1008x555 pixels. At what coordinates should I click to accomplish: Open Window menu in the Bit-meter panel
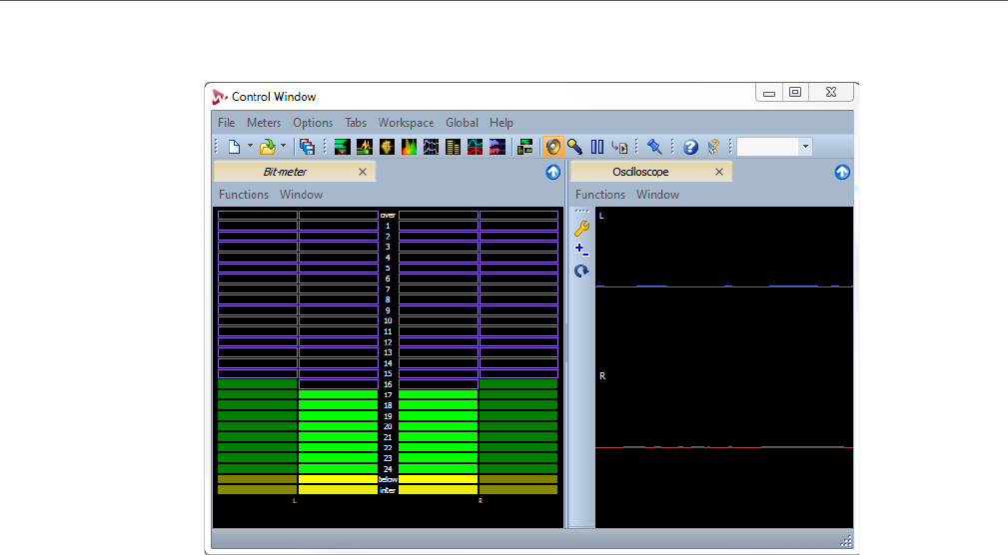click(x=301, y=195)
